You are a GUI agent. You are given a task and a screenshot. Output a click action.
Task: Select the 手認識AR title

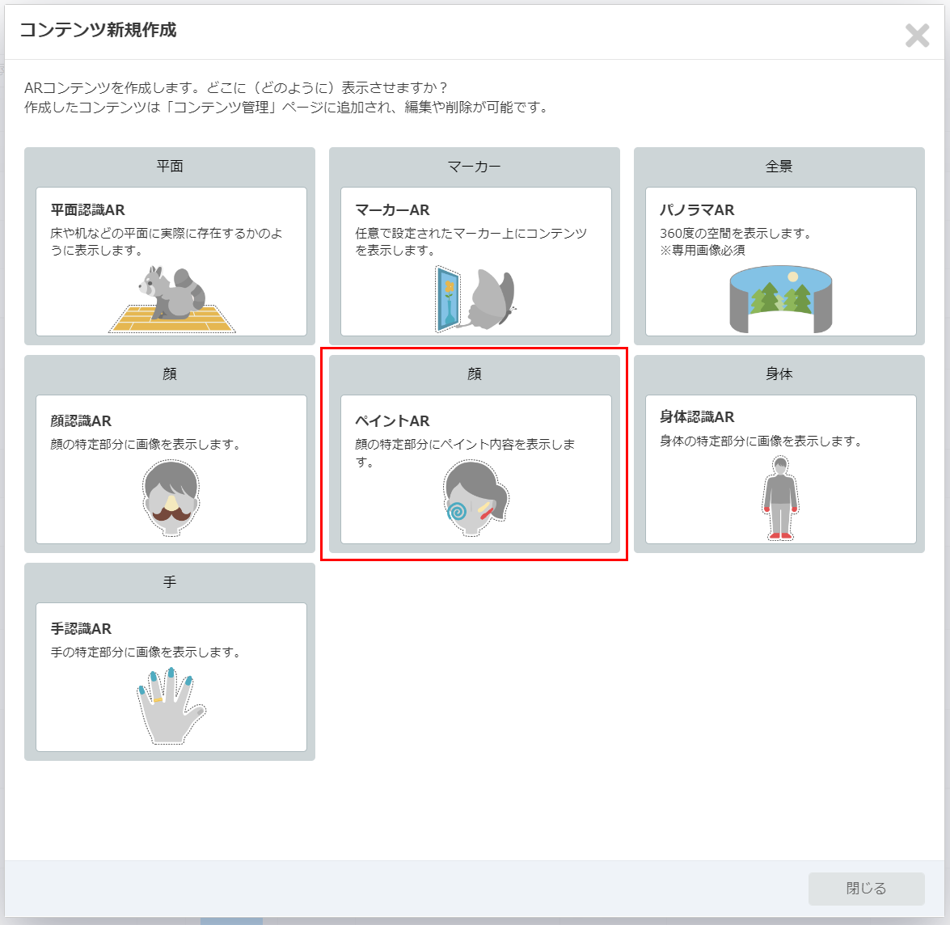point(81,629)
